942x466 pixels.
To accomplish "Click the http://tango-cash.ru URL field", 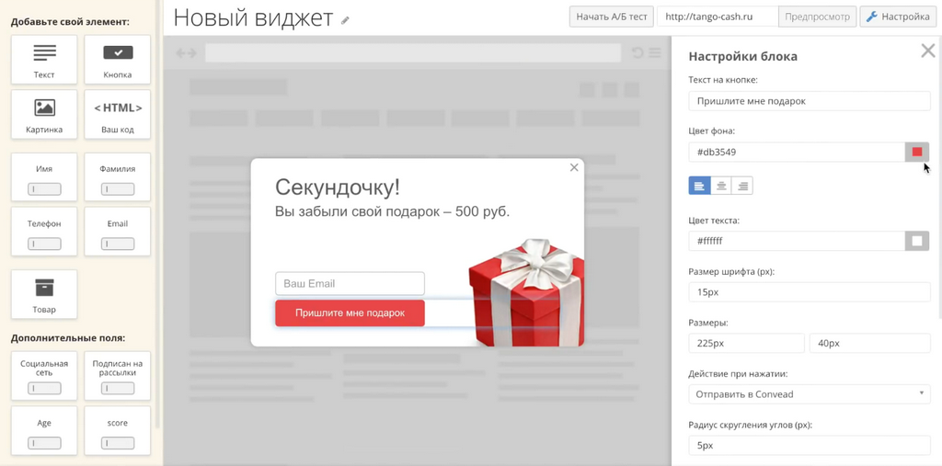I will (718, 17).
